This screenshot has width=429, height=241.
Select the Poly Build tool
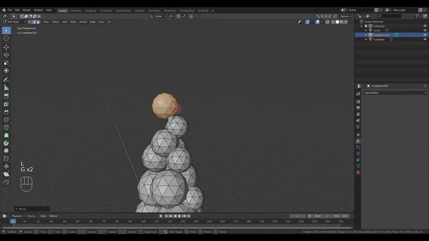pos(6,135)
